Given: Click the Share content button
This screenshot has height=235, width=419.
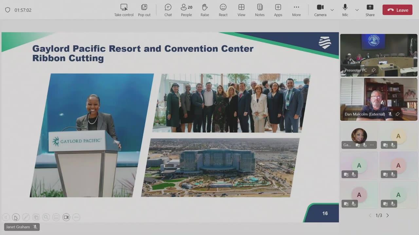Looking at the screenshot, I should 370,10.
